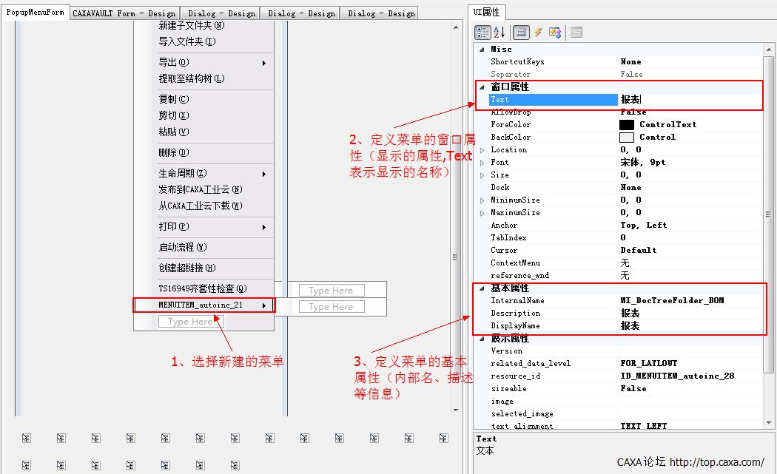Expand the Size property triangle
This screenshot has height=474, width=777.
(x=482, y=175)
